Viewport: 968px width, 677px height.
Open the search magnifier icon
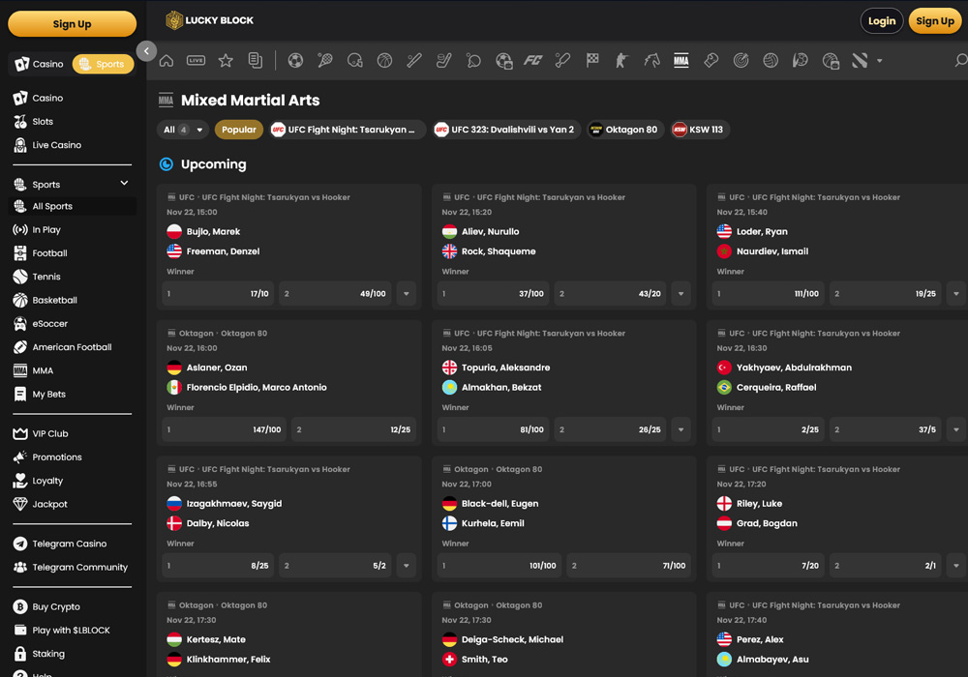click(960, 61)
